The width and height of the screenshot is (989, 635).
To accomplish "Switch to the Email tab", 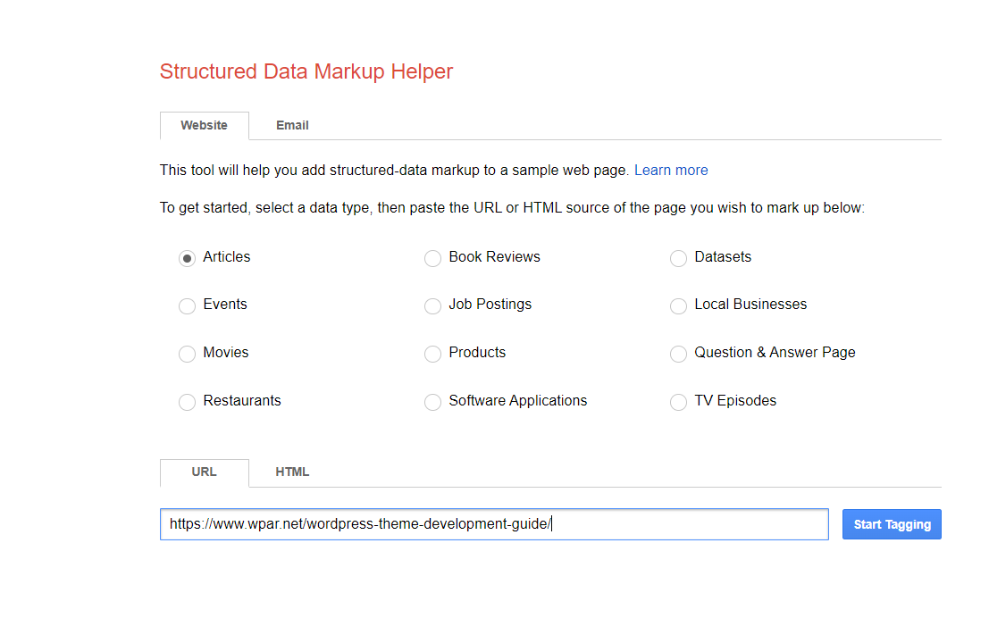I will click(292, 126).
